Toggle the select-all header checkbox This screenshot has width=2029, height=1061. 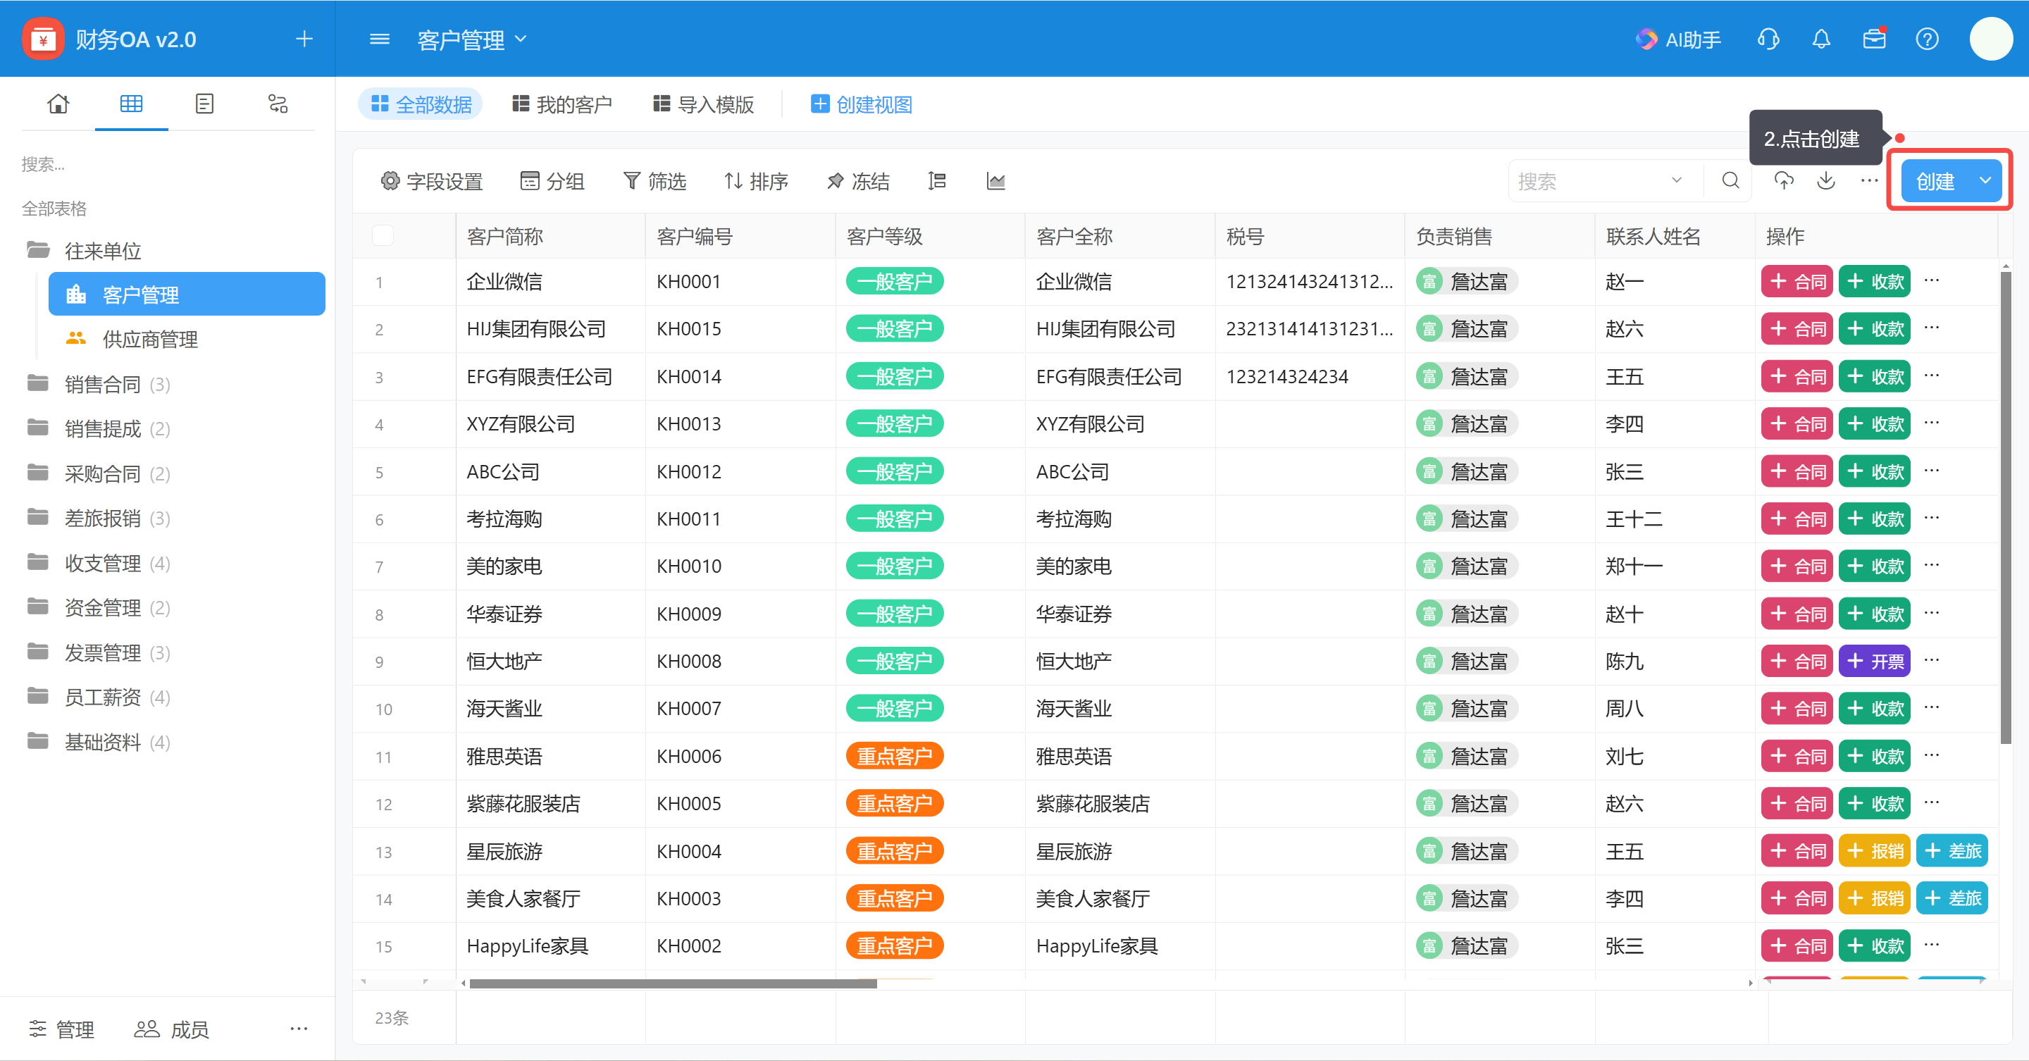pos(383,235)
